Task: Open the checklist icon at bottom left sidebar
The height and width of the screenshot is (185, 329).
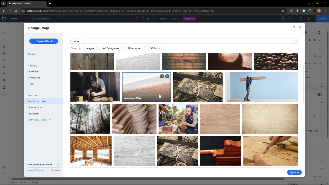Action: click(x=4, y=168)
